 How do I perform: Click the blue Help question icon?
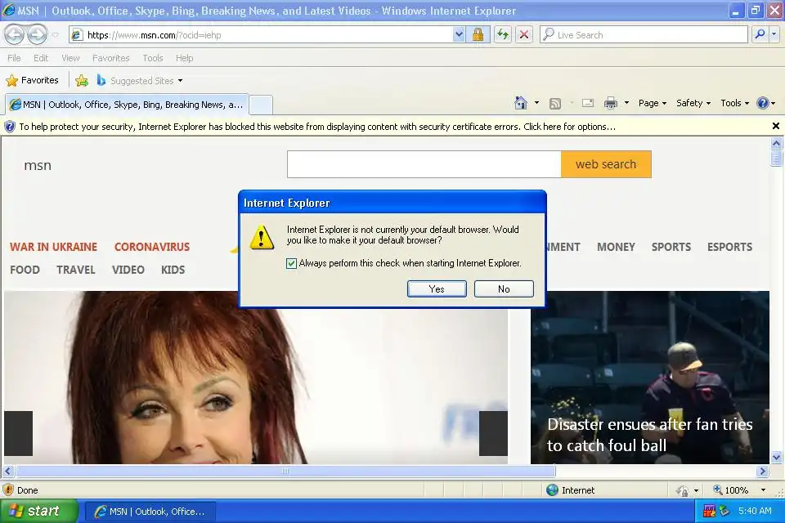pyautogui.click(x=762, y=103)
